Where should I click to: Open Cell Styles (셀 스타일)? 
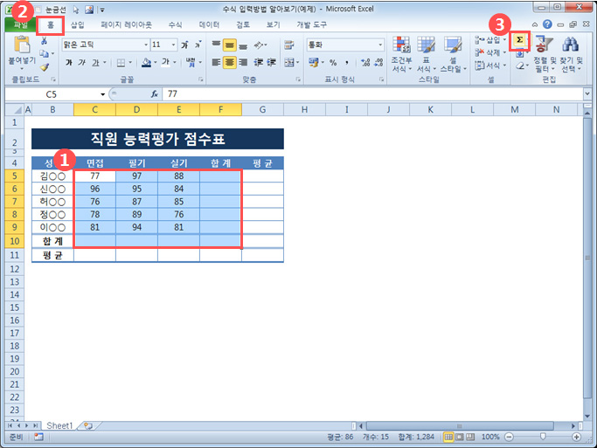coord(453,54)
